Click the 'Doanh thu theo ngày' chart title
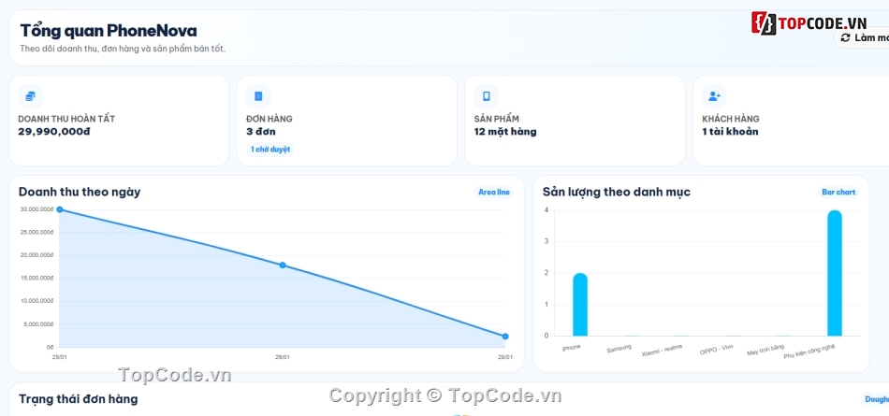 (80, 193)
